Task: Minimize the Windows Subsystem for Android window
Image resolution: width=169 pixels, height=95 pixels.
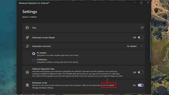Action: pos(135,3)
